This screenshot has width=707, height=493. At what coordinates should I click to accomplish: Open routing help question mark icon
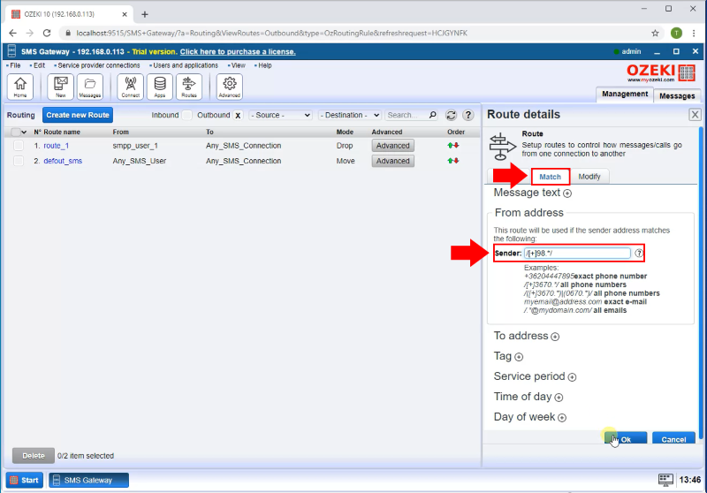[468, 116]
